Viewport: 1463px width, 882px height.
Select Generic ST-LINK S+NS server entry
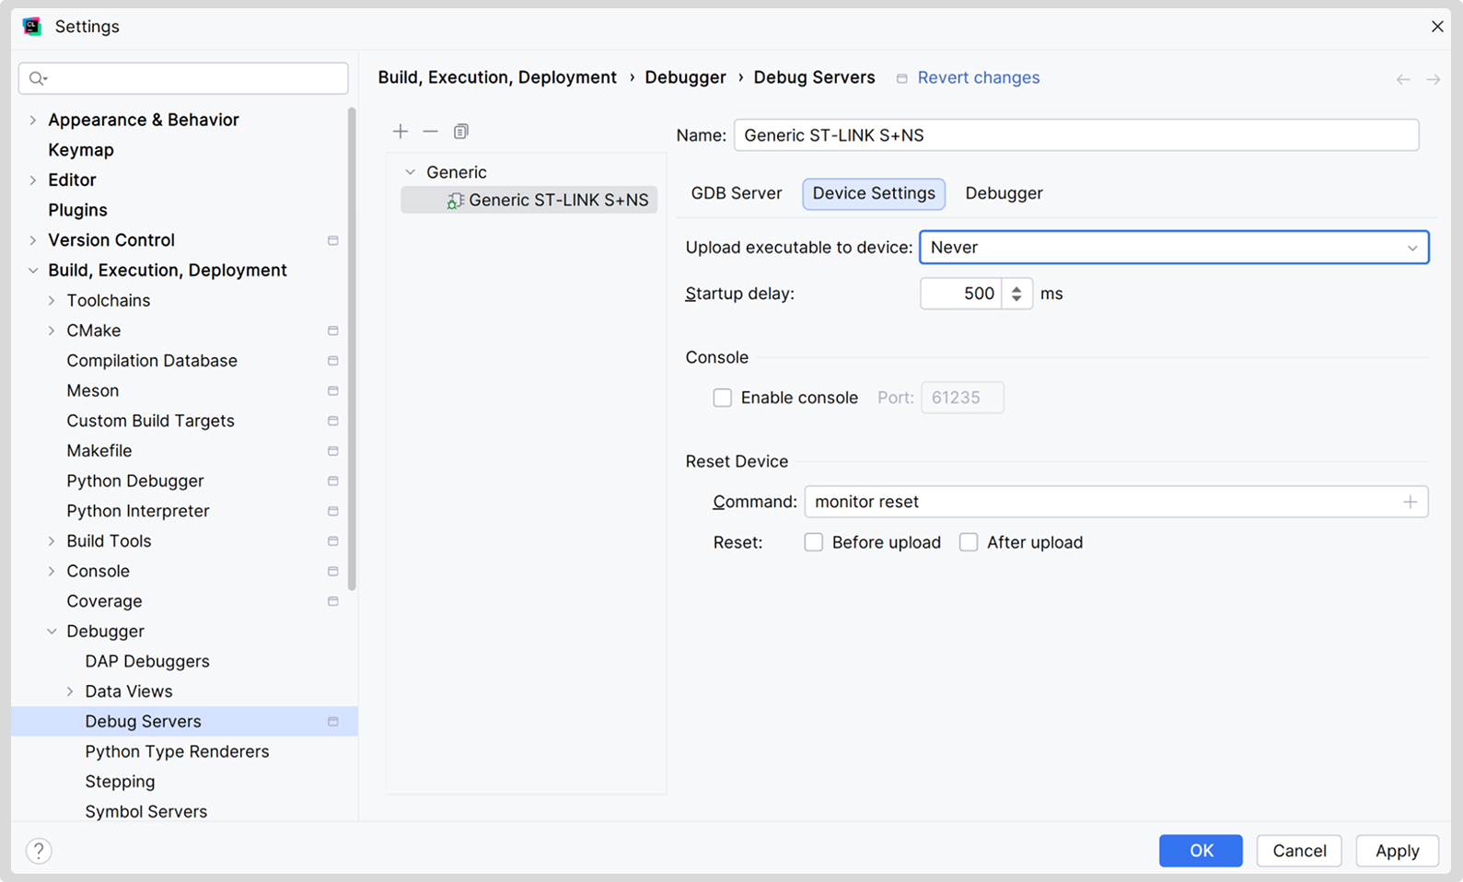click(557, 201)
